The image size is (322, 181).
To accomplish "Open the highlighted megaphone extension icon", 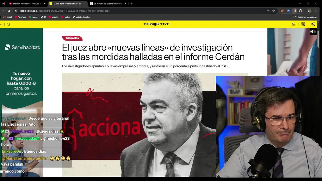I will pos(295,11).
